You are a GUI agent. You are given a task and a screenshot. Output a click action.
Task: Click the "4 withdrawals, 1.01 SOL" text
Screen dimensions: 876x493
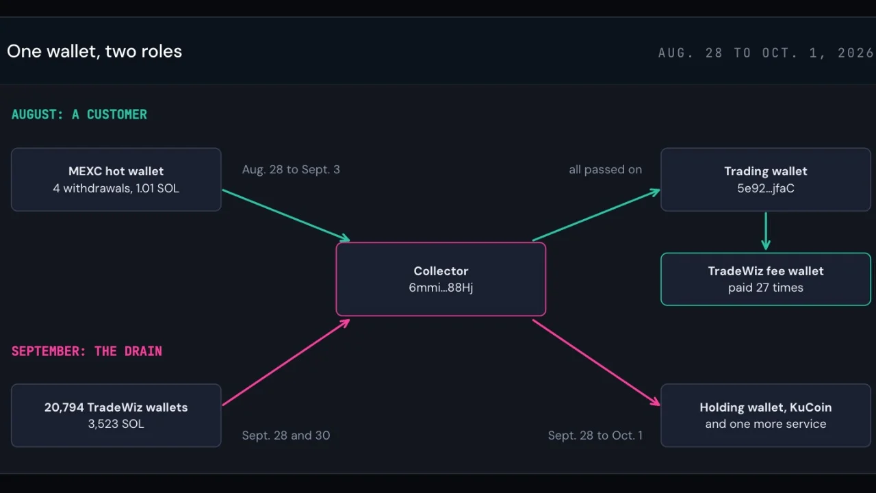click(x=116, y=188)
